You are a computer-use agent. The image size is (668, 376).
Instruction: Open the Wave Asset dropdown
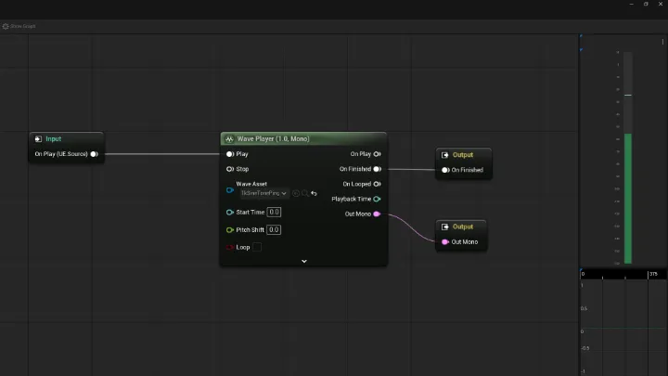(263, 193)
